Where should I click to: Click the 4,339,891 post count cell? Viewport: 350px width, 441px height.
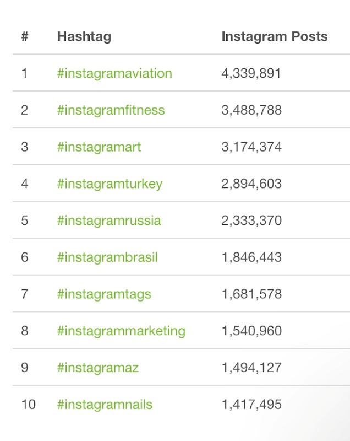click(251, 73)
